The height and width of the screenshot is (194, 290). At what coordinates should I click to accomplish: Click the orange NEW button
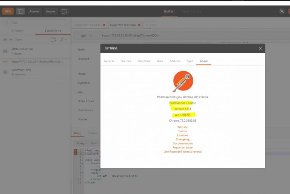pos(8,11)
